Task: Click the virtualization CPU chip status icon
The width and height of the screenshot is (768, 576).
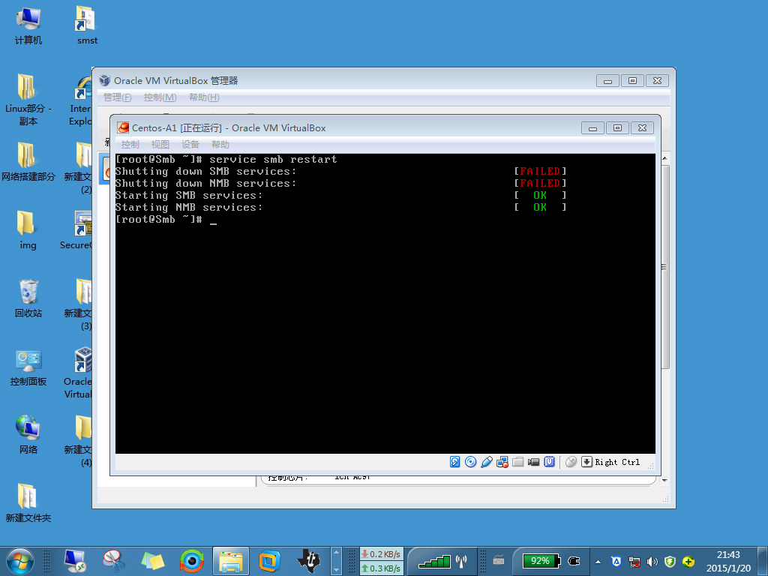Action: click(x=550, y=462)
